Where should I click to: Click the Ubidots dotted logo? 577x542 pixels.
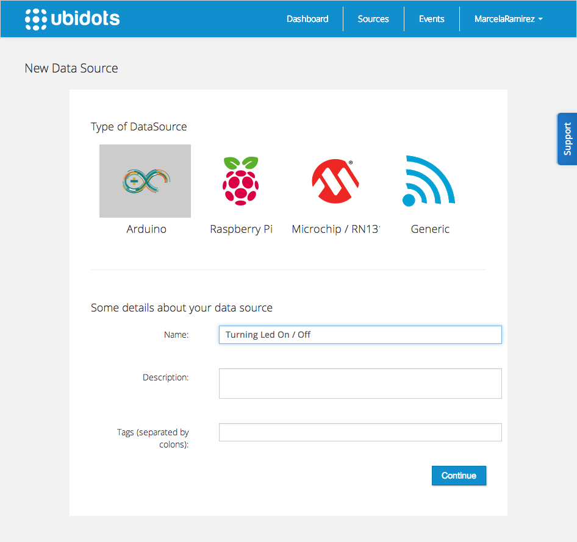36,19
